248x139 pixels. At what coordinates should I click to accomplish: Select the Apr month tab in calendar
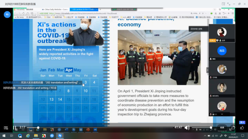69,70
